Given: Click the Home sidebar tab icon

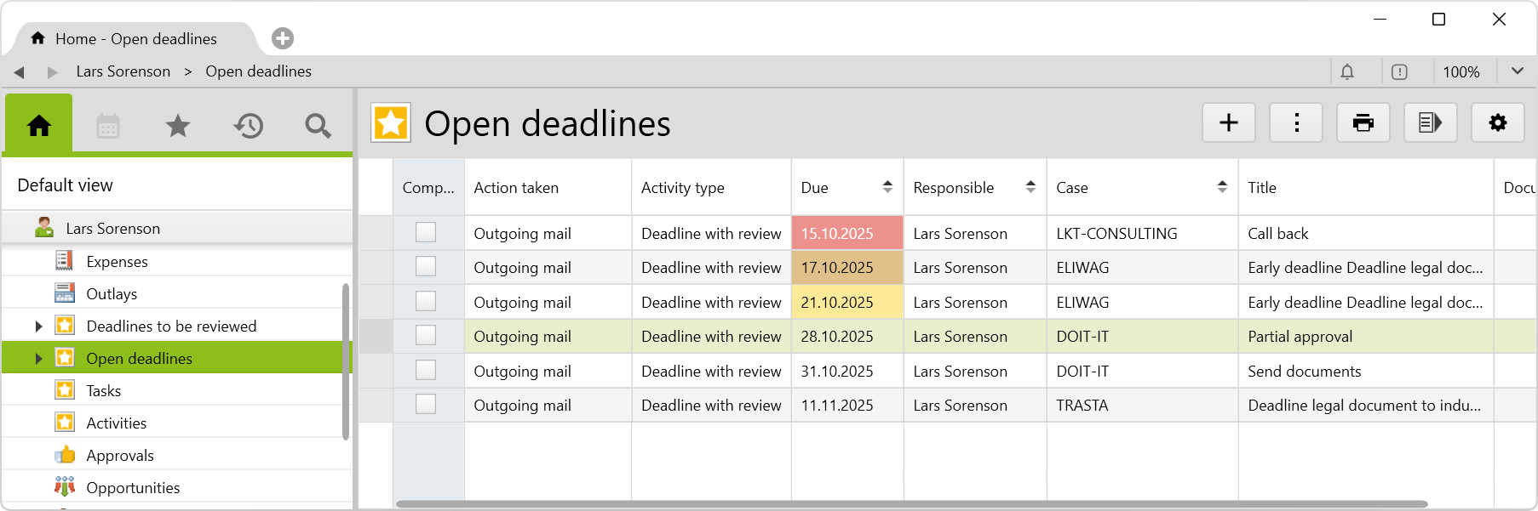Looking at the screenshot, I should pos(39,126).
